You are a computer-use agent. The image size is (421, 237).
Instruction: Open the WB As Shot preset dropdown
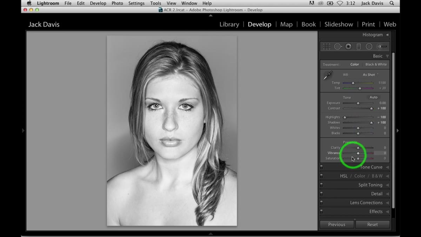coord(370,75)
